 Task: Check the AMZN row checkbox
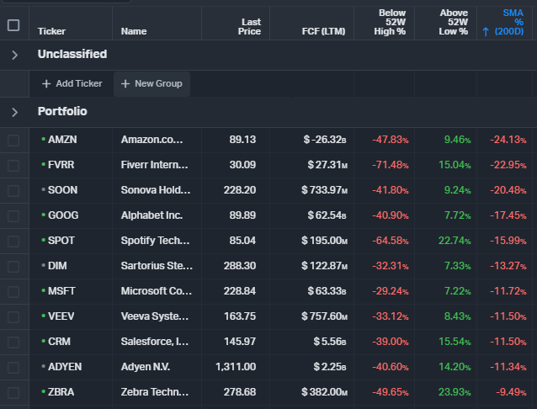point(13,140)
